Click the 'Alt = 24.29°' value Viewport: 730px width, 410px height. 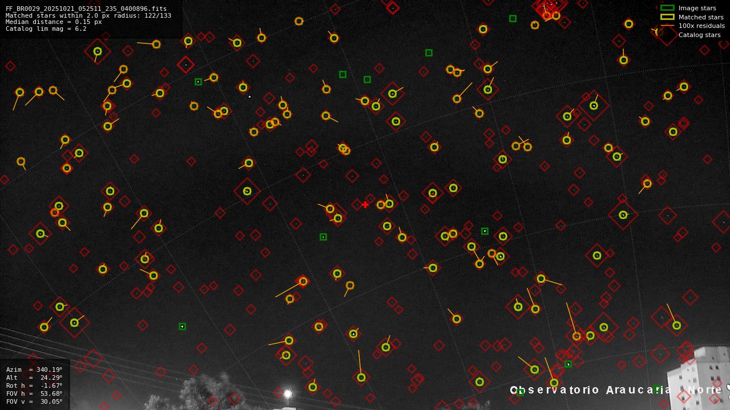pos(34,377)
